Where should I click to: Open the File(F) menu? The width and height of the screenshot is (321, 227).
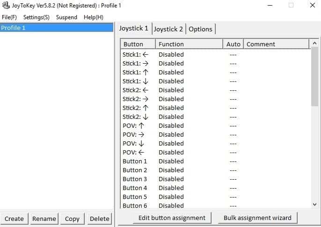(9, 17)
